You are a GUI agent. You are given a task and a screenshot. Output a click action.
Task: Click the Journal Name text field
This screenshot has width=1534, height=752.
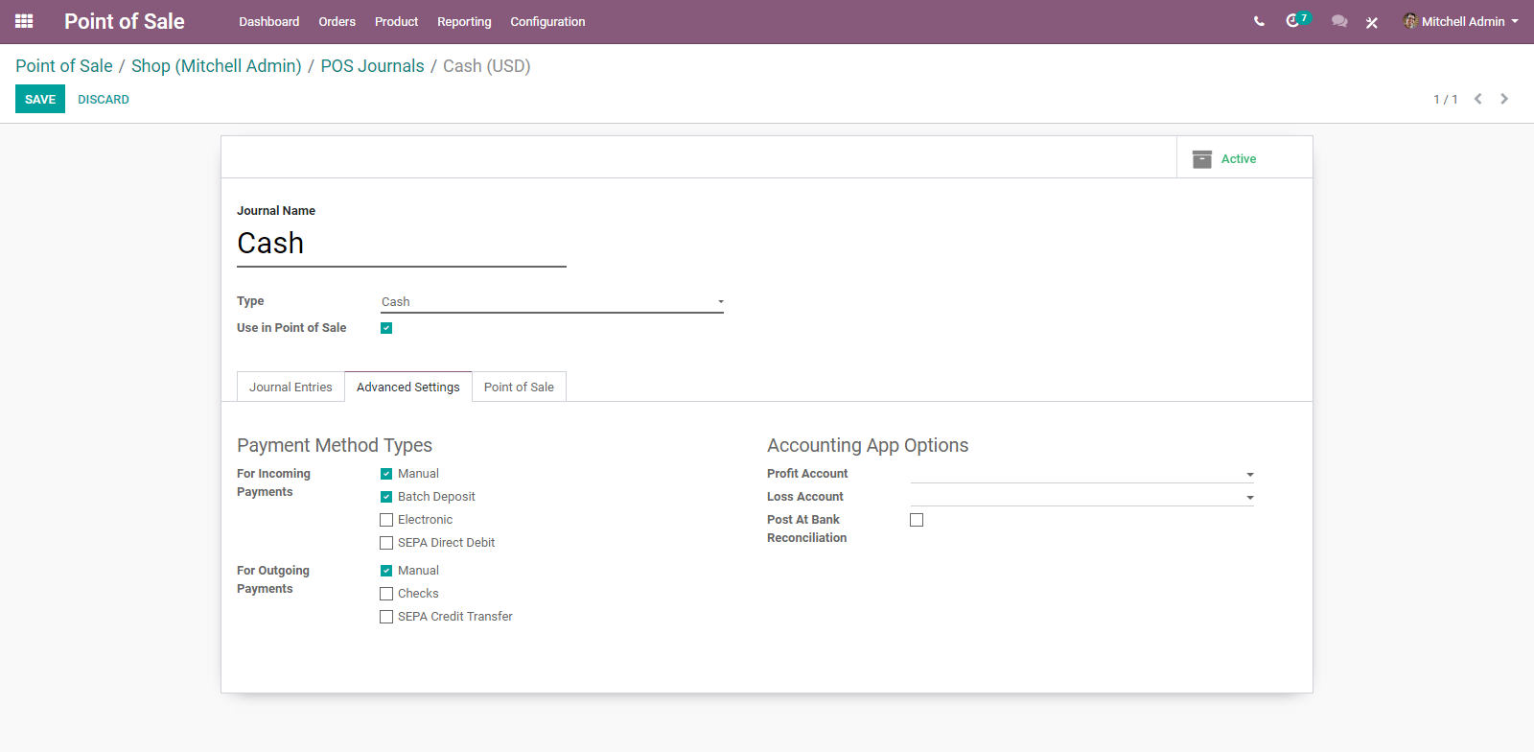click(x=402, y=244)
